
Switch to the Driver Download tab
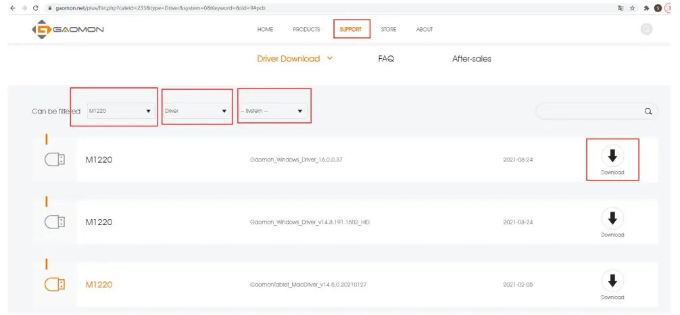[x=289, y=59]
